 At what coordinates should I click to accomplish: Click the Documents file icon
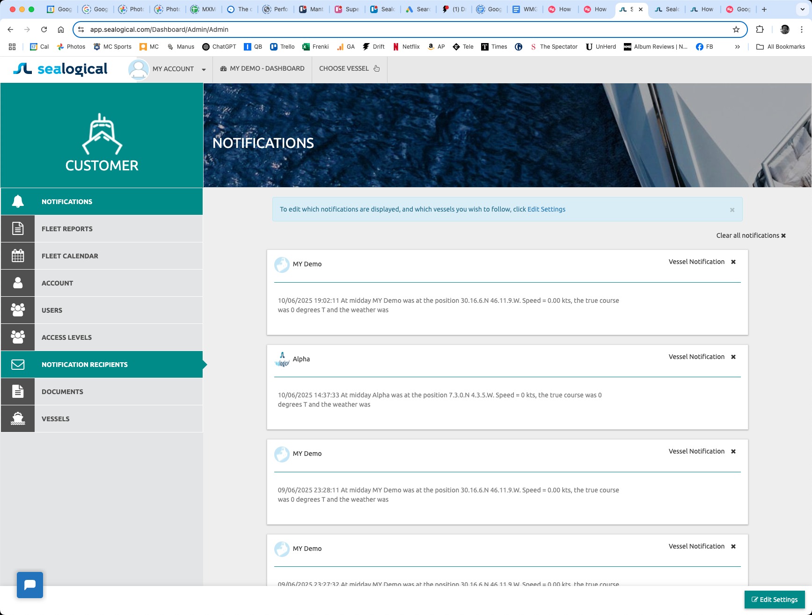18,392
